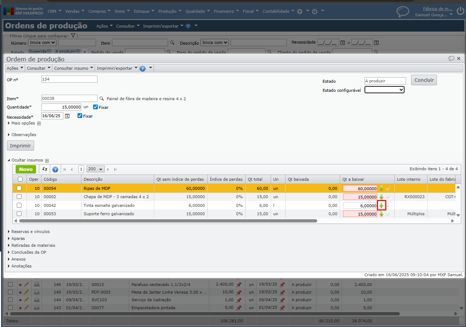
Task: Click printer icon for order 146 row
Action: (x=37, y=285)
